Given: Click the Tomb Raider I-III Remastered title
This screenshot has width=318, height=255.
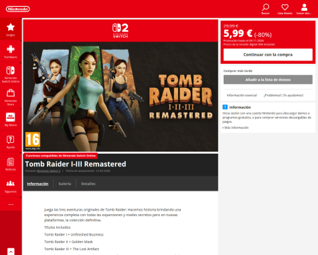Looking at the screenshot, I should pyautogui.click(x=76, y=164).
